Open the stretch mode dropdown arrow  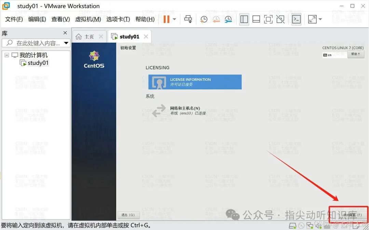point(319,19)
